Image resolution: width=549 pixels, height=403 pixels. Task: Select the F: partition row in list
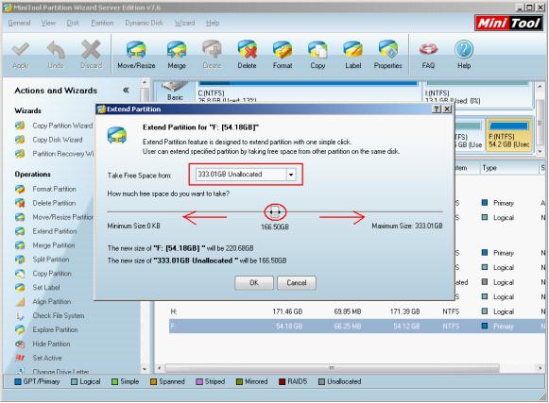357,326
